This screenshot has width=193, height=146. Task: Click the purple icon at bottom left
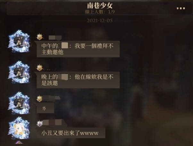19,142
